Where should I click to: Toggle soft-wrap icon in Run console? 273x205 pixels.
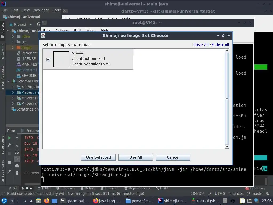(17, 152)
